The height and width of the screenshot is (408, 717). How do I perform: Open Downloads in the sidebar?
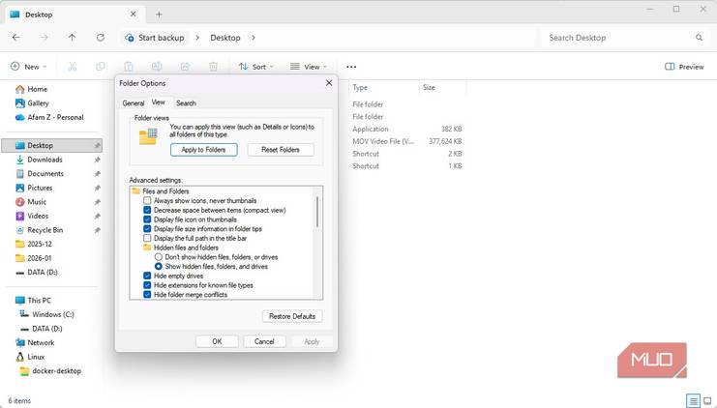(x=40, y=160)
